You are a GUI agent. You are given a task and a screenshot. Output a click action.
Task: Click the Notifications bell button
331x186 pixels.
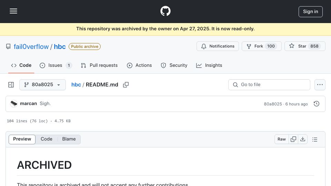point(218,46)
